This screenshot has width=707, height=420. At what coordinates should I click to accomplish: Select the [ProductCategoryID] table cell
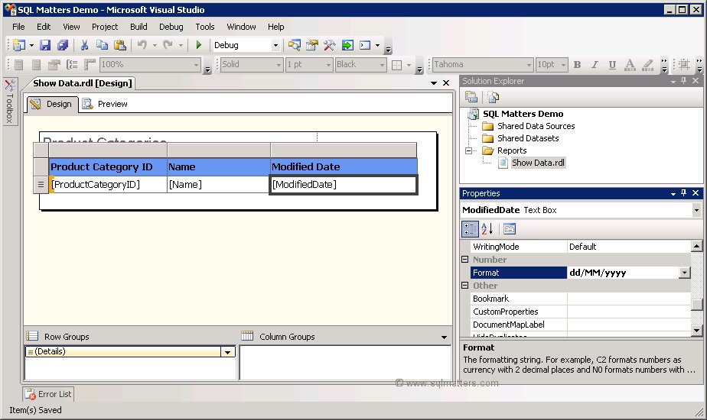pyautogui.click(x=108, y=185)
